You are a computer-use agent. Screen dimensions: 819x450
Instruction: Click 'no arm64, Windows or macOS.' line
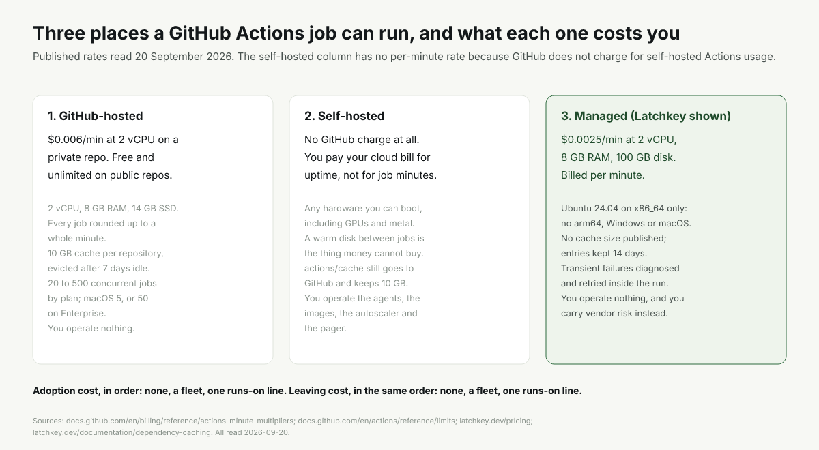[x=627, y=223]
